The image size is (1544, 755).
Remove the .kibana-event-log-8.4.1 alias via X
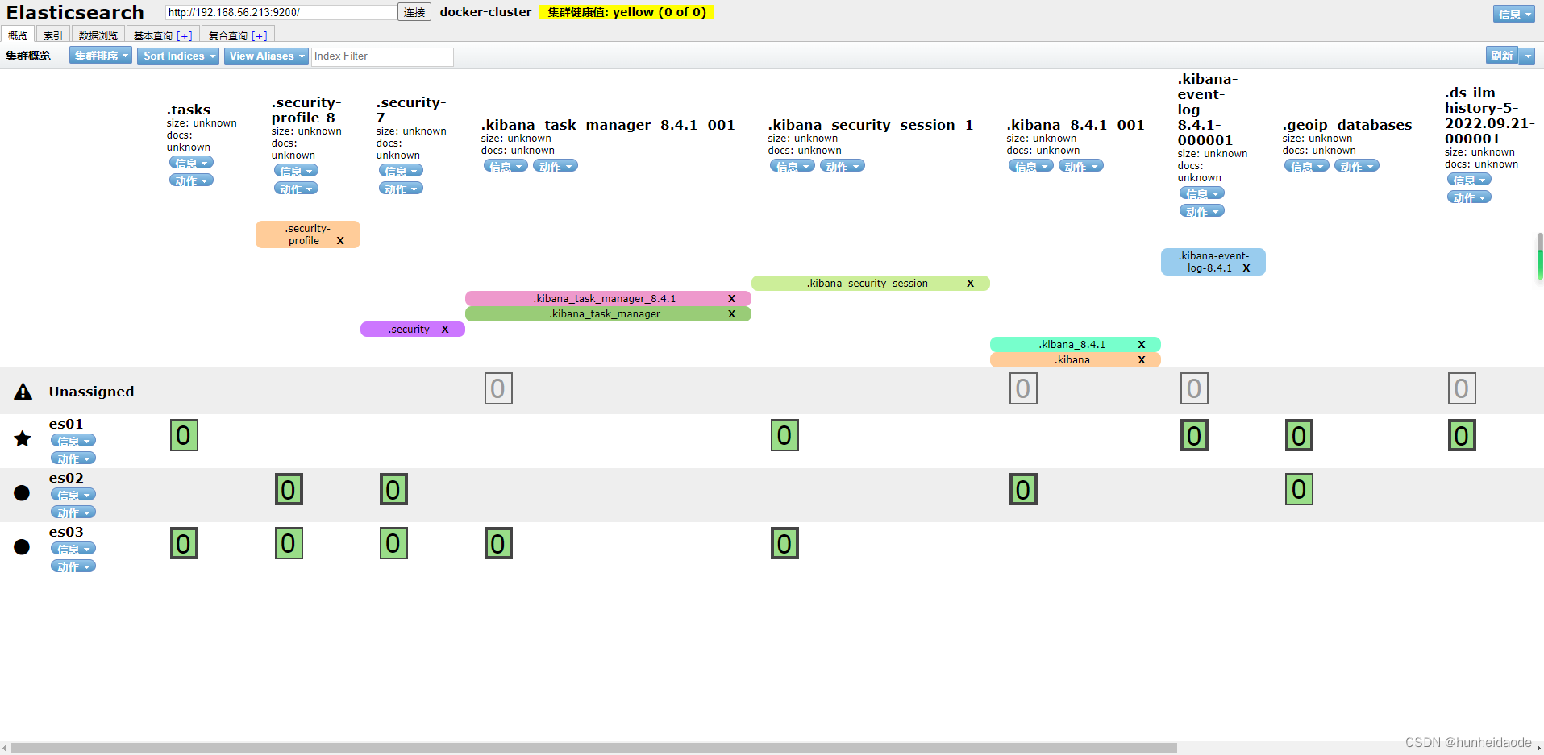tap(1246, 268)
